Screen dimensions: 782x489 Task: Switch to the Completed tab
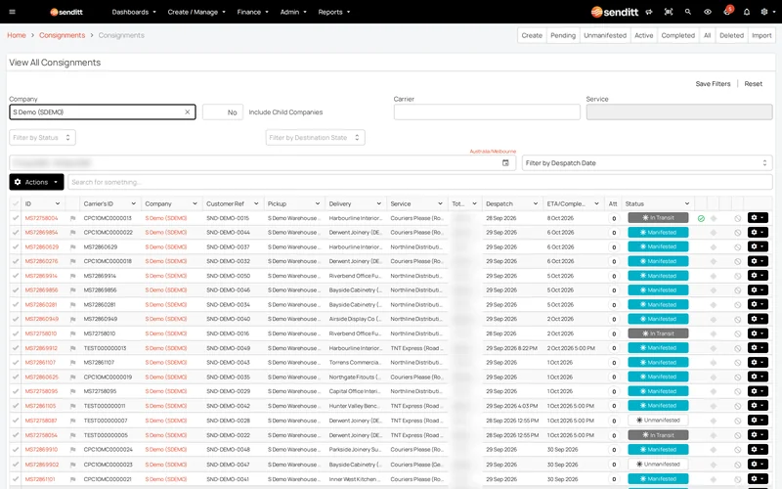click(677, 35)
